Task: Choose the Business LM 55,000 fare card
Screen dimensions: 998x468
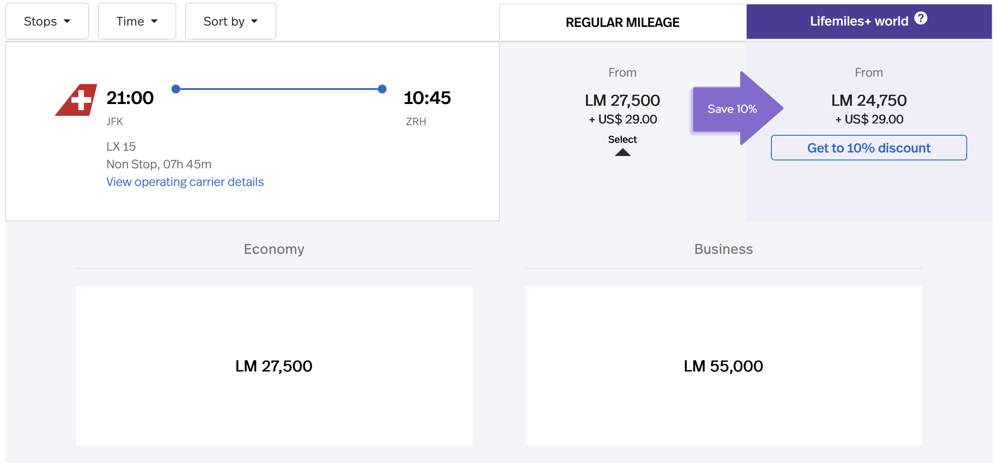Action: tap(723, 366)
